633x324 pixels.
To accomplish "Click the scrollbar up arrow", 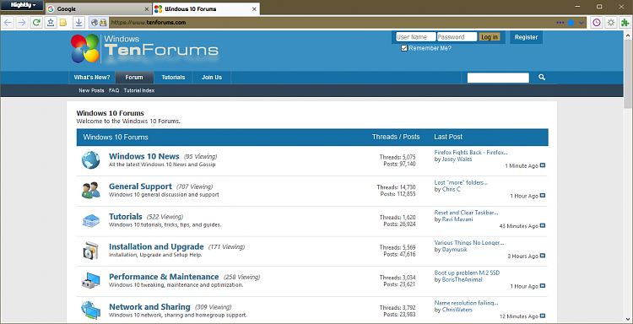I will pyautogui.click(x=628, y=35).
